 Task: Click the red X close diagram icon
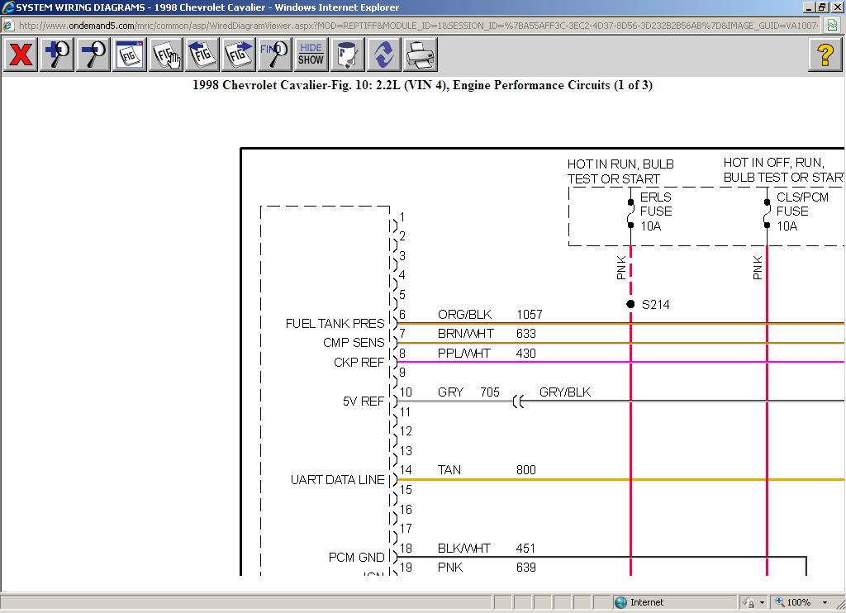[21, 55]
